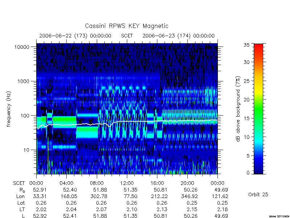Click the '30' color scale tick label

pyautogui.click(x=246, y=62)
